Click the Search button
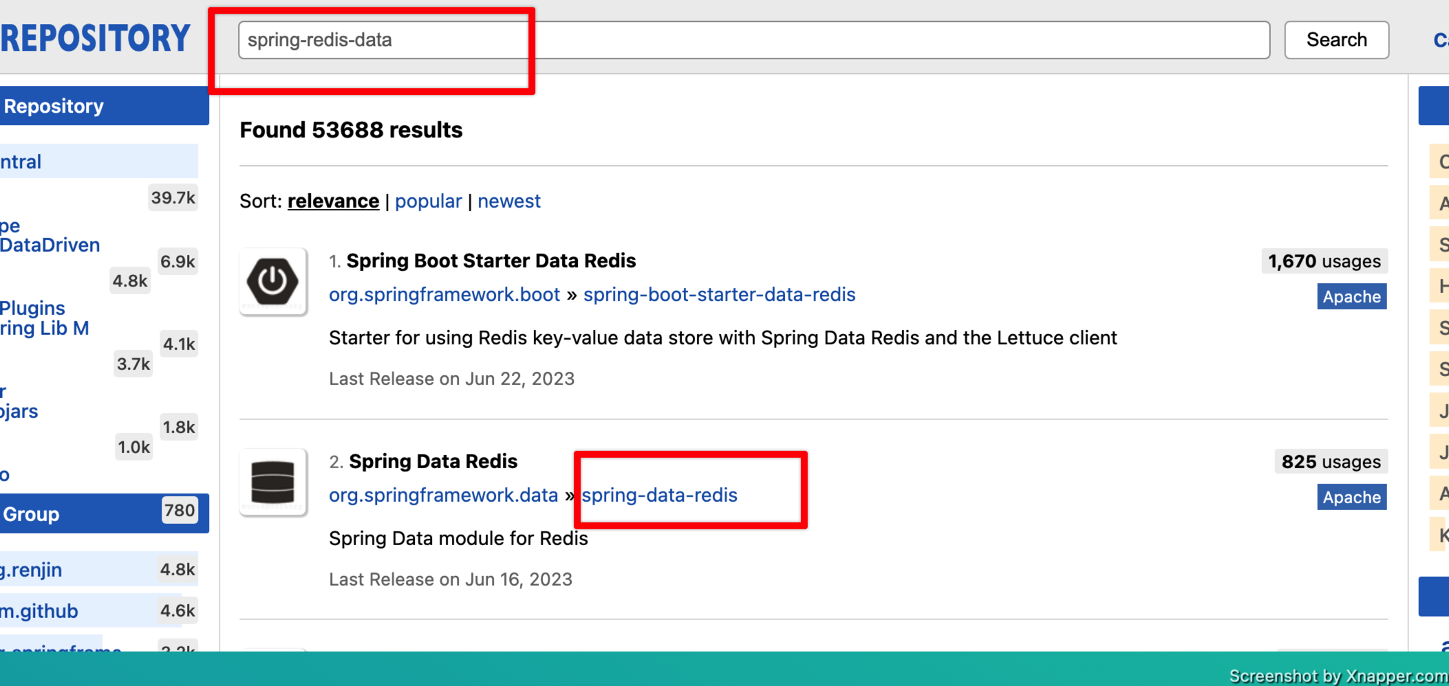This screenshot has height=686, width=1449. click(x=1336, y=40)
